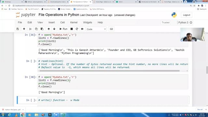Click the save and checkpoint icon
The width and height of the screenshot is (208, 117).
pyautogui.click(x=18, y=29)
